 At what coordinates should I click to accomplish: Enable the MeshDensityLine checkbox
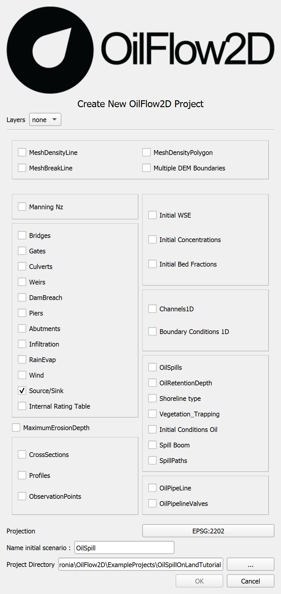coord(22,152)
